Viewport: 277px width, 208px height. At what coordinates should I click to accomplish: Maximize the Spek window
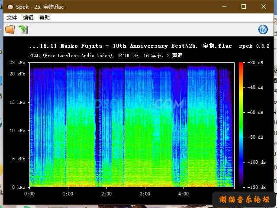[x=244, y=7]
